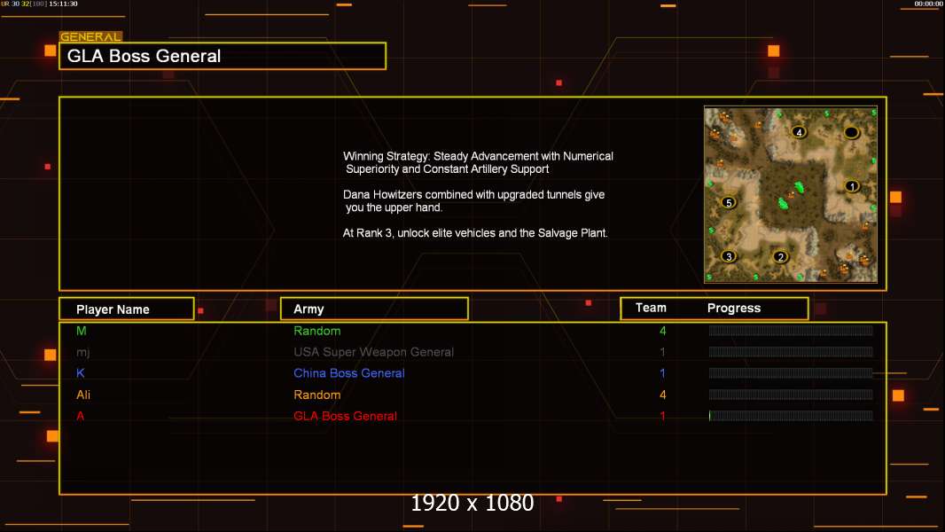Click the progress bar in A's row

[791, 416]
